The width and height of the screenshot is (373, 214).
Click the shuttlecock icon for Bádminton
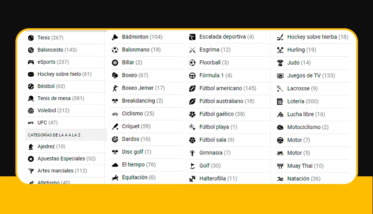pos(115,37)
